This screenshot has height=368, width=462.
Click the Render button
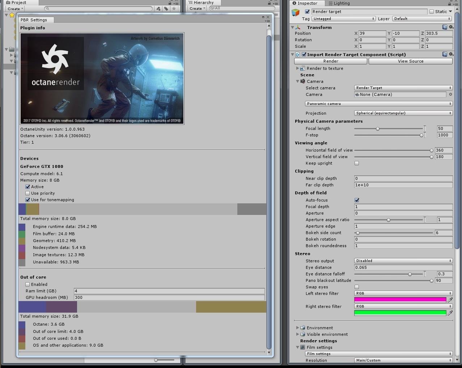coord(331,61)
